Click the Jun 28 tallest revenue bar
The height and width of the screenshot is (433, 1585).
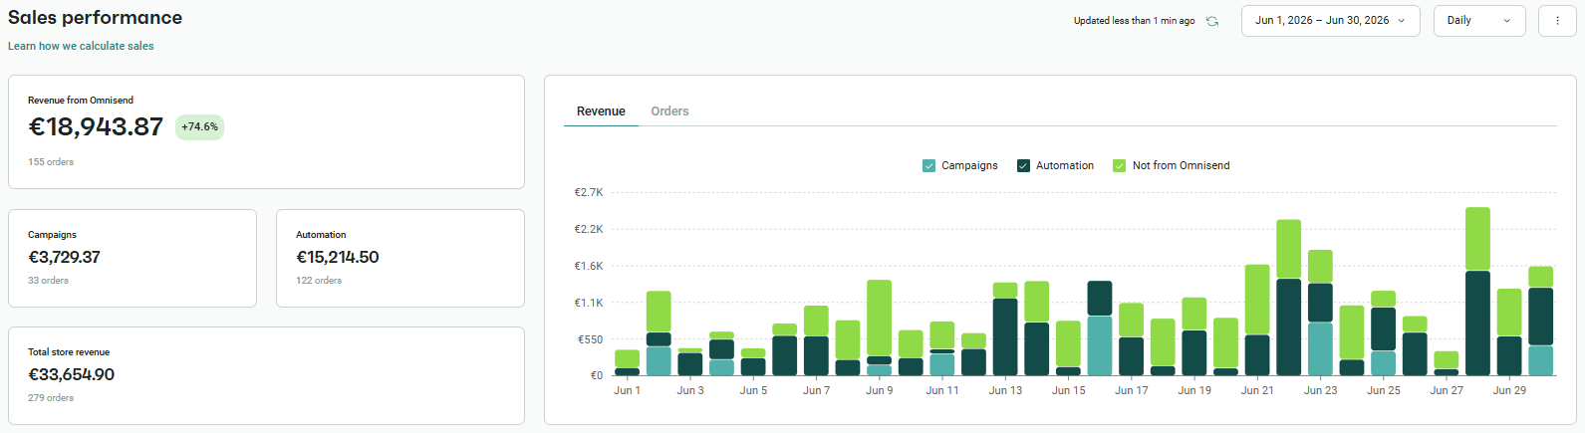point(1477,292)
